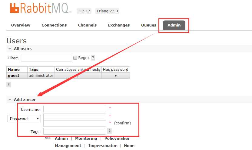The width and height of the screenshot is (252, 150).
Task: Set tag to Admin
Action: pos(61,139)
